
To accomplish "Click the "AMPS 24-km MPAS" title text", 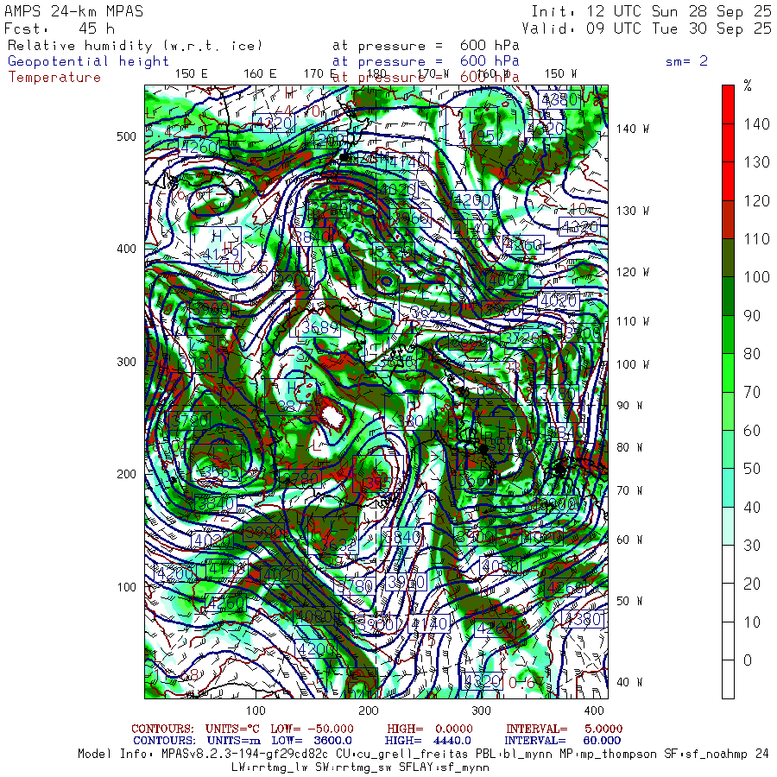I will [x=73, y=11].
